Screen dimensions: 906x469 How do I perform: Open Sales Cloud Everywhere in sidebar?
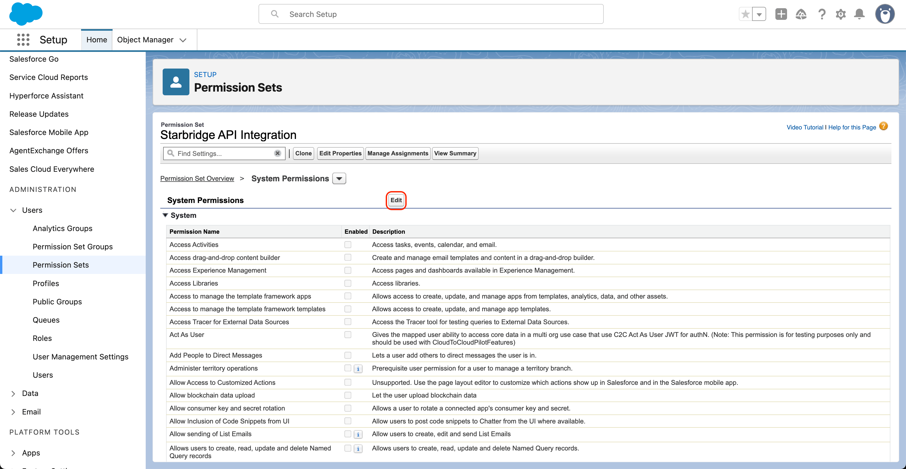point(52,169)
